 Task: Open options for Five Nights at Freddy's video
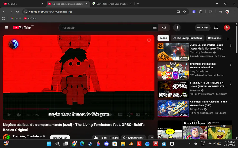click(x=231, y=83)
